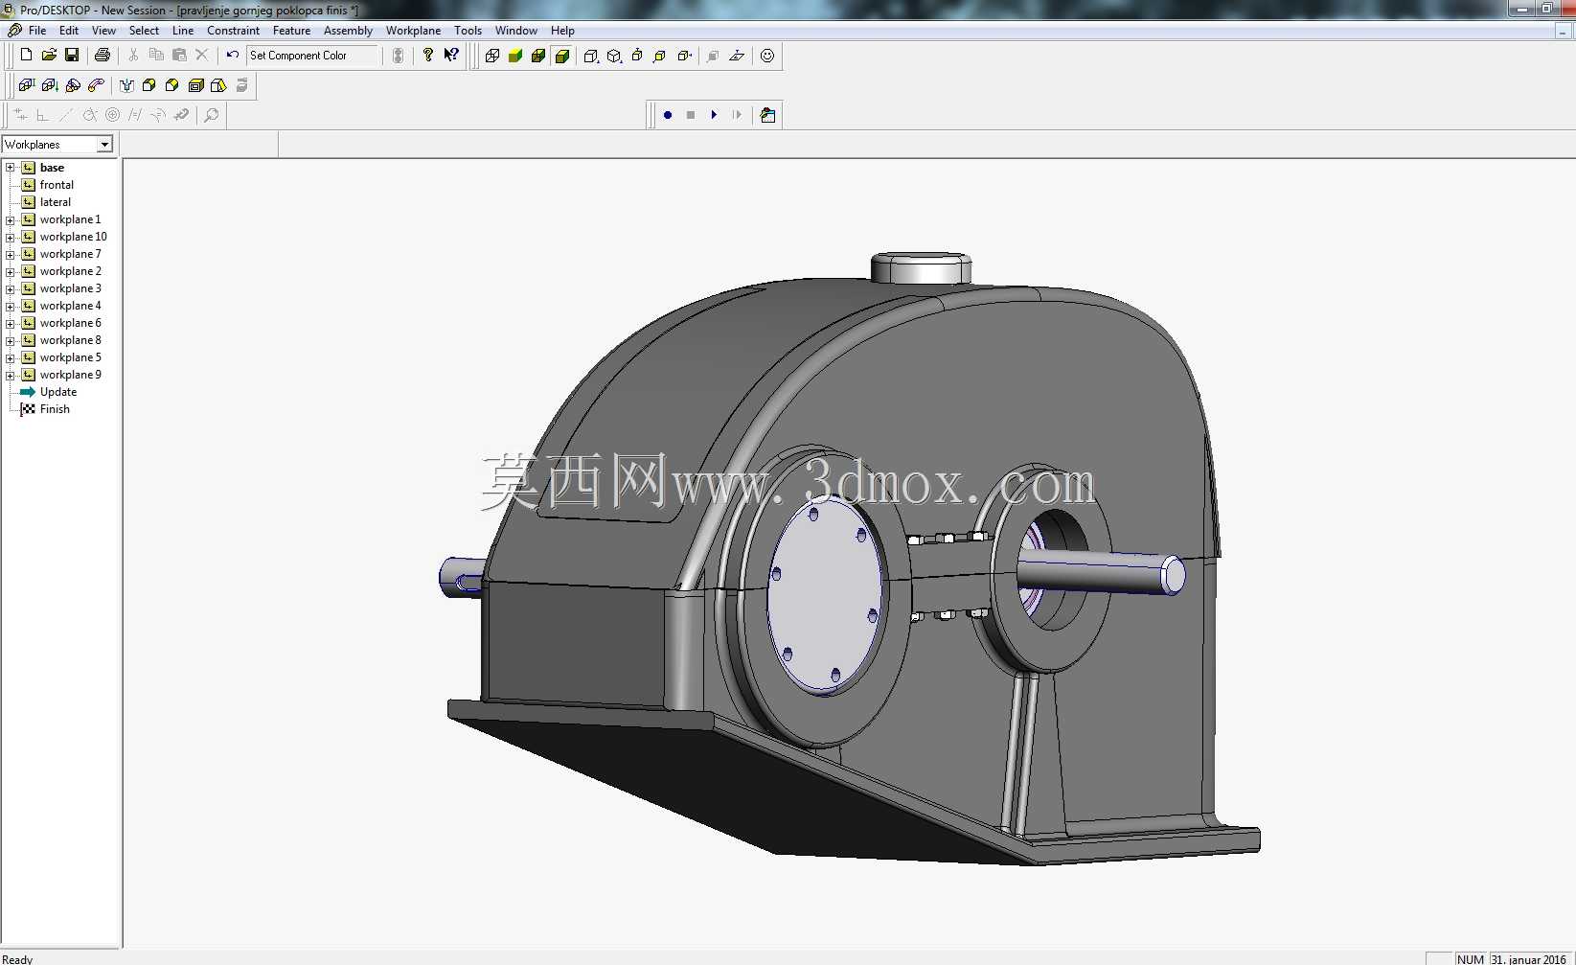Click the plan view cube icon
This screenshot has width=1576, height=965.
[637, 56]
